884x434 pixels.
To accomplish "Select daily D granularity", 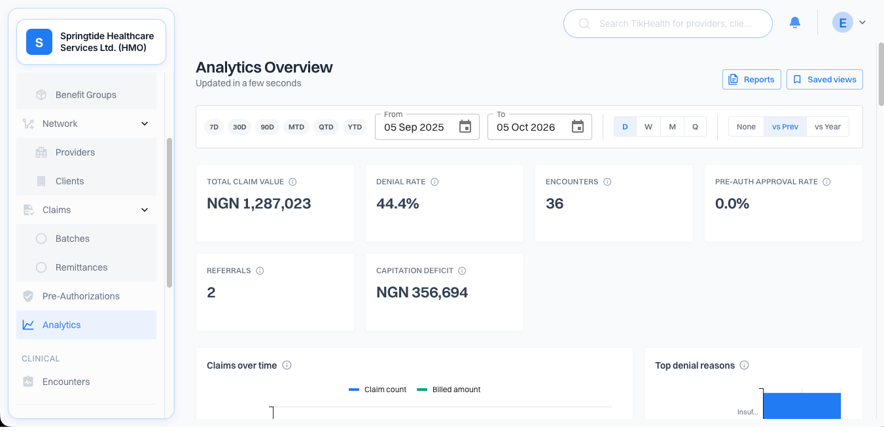I will tap(625, 127).
